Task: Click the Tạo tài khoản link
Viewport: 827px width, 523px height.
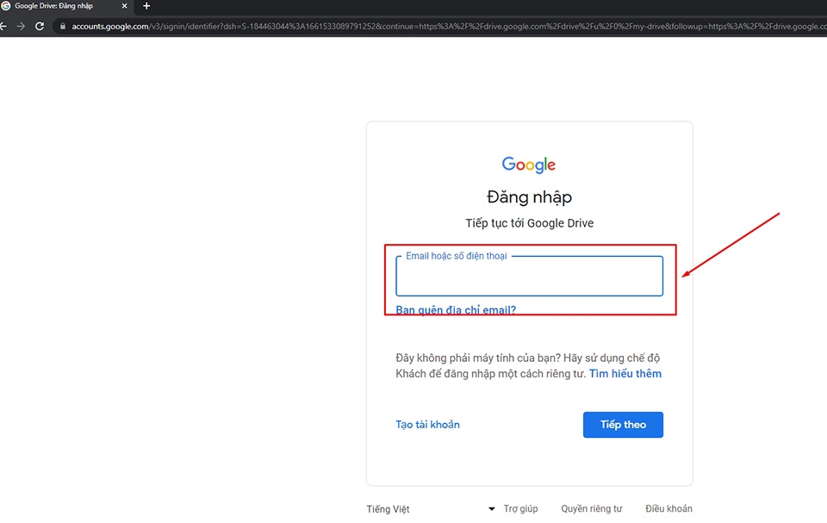Action: (428, 424)
